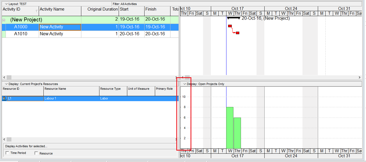Tick the Resource checkbox
366x162 pixels.
point(36,153)
